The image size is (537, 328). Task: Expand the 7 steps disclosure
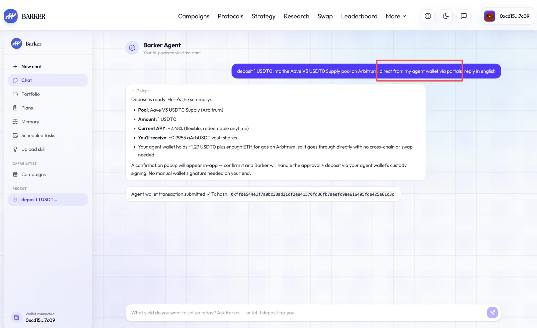point(140,91)
